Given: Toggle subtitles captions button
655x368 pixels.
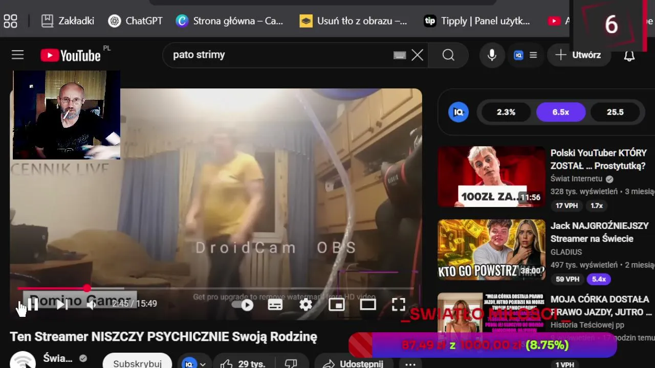Looking at the screenshot, I should (x=275, y=305).
